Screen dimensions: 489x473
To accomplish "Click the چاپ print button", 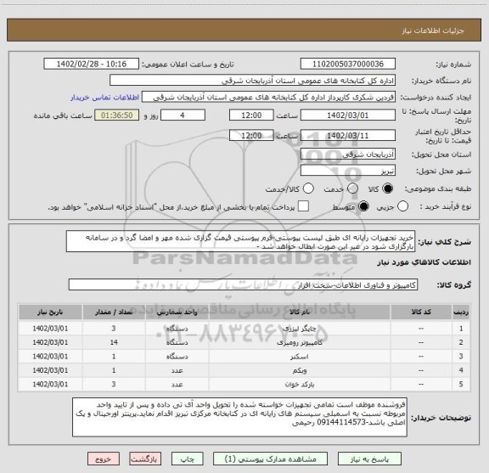I will click(x=188, y=459).
